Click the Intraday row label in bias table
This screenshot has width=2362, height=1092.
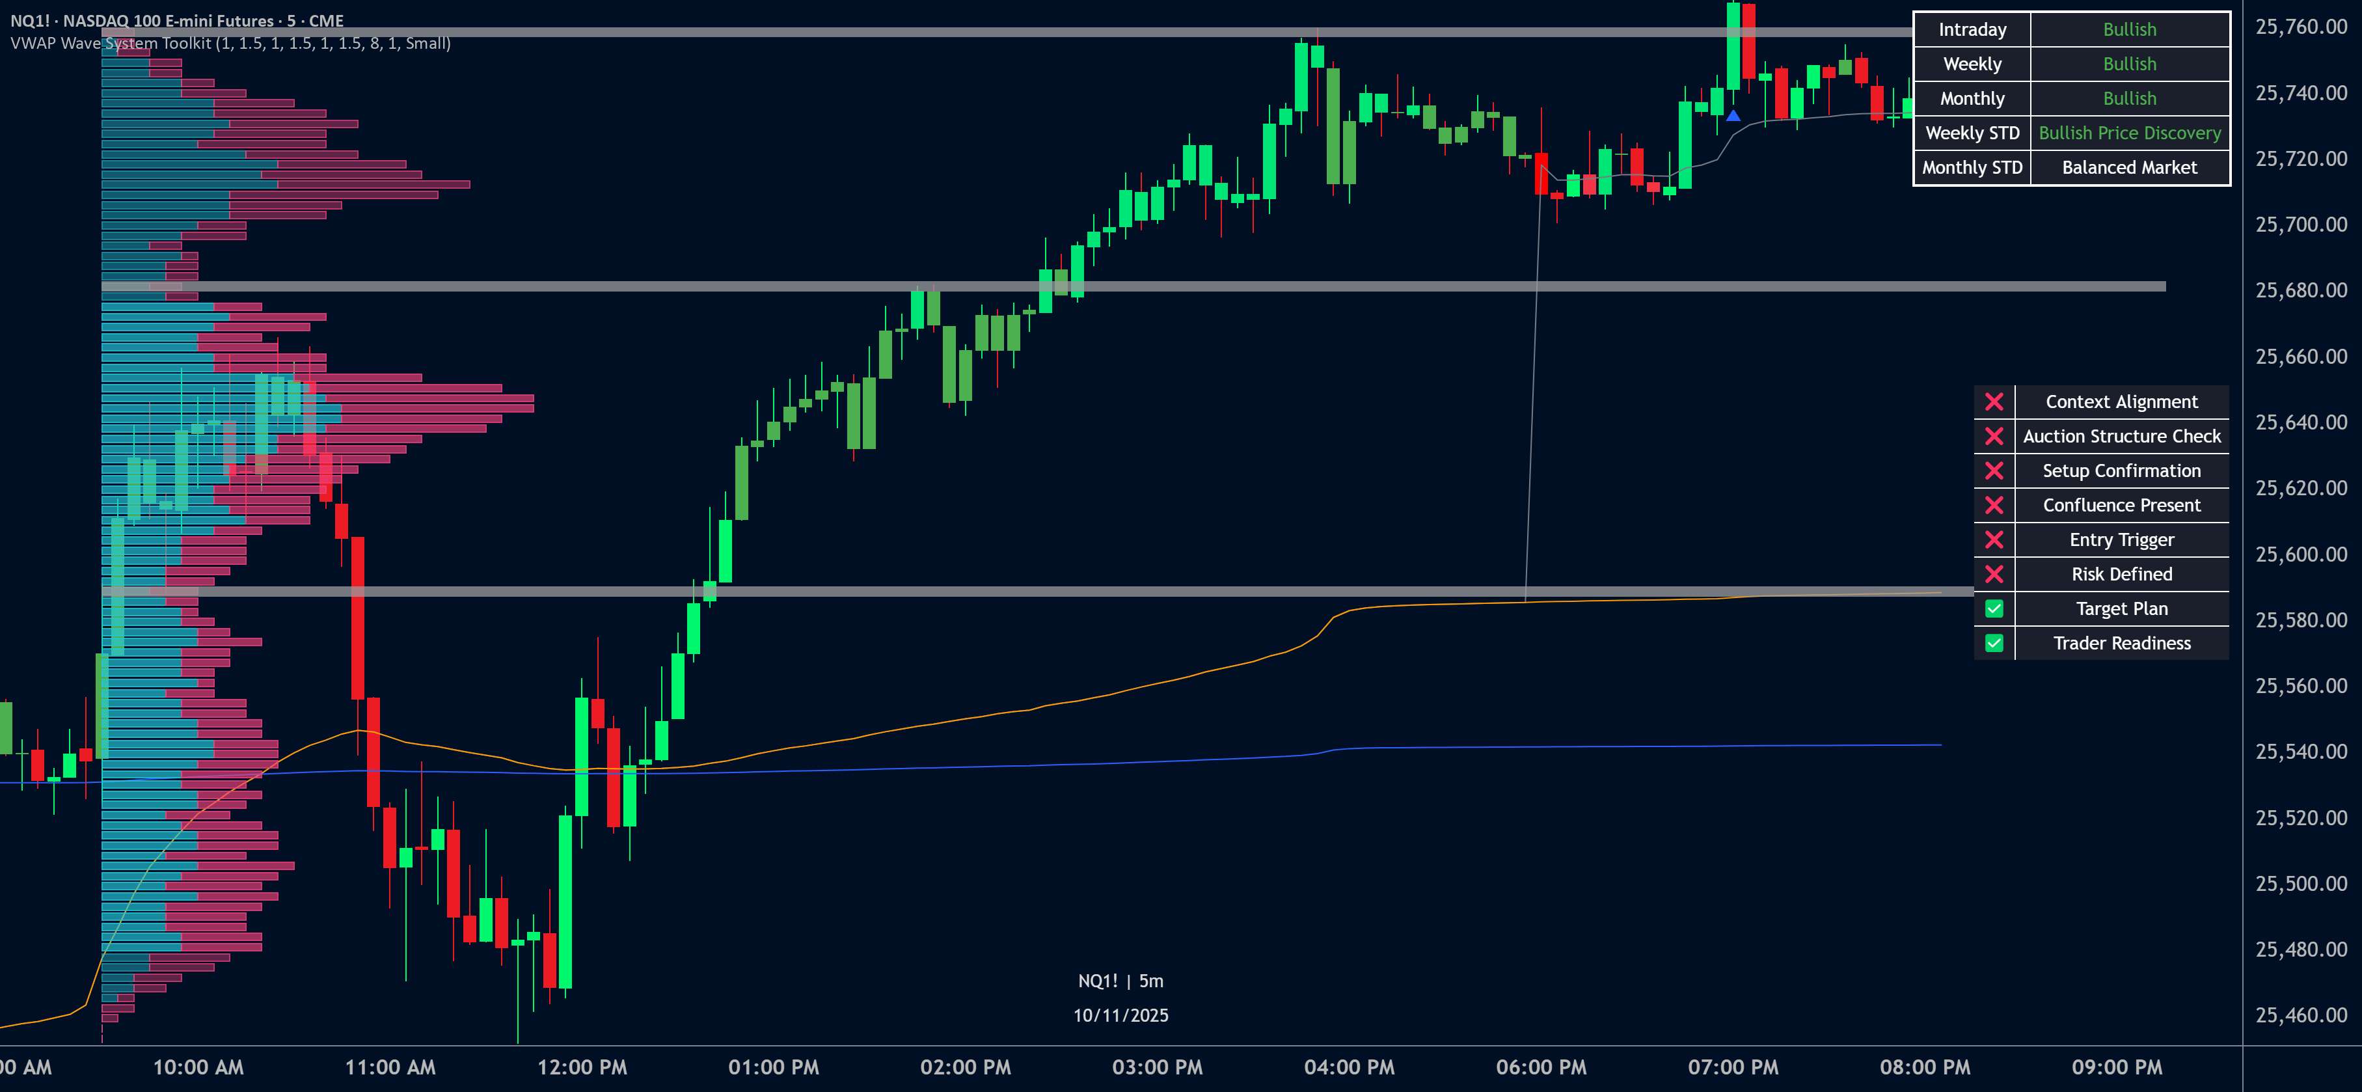click(x=1972, y=29)
